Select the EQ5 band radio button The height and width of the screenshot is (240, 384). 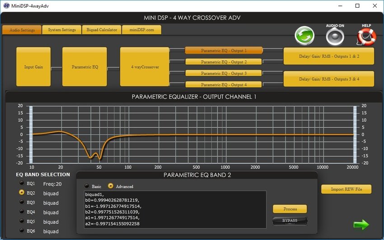pos(22,221)
